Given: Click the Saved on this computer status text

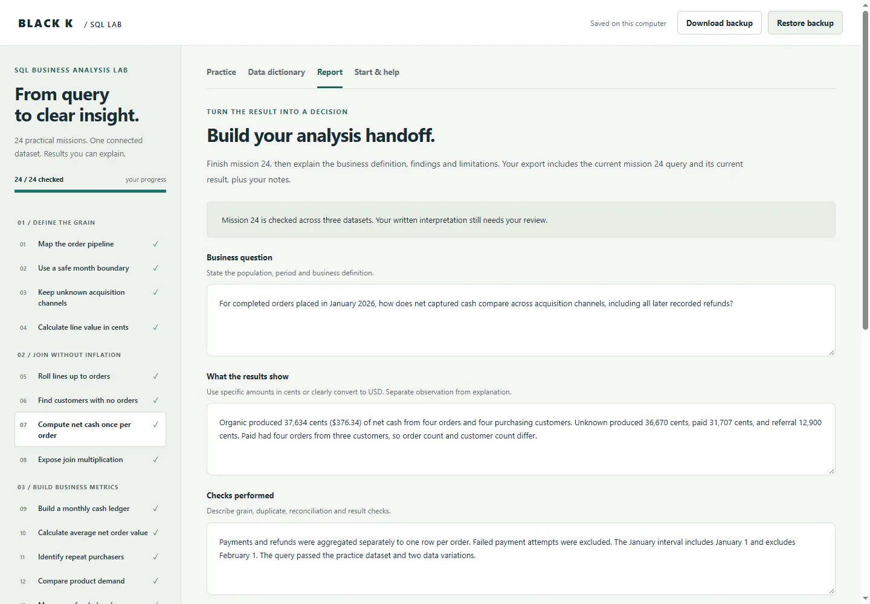Looking at the screenshot, I should tap(628, 24).
